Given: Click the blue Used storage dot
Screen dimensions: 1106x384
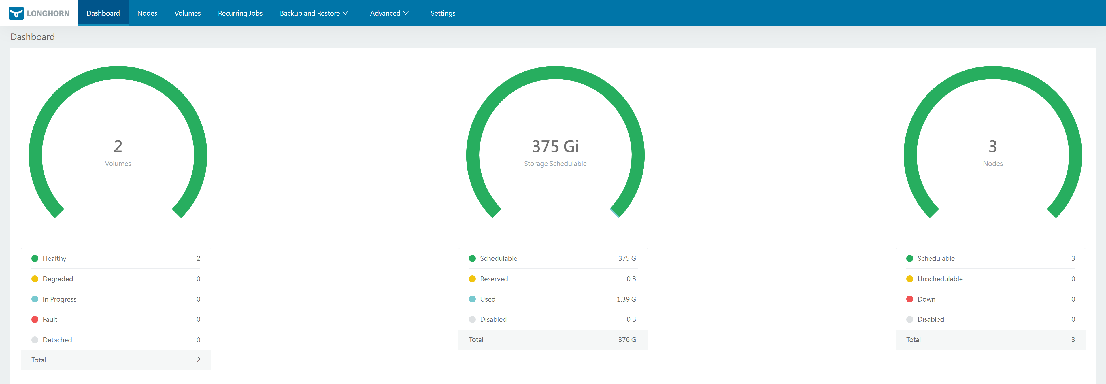Looking at the screenshot, I should click(472, 299).
